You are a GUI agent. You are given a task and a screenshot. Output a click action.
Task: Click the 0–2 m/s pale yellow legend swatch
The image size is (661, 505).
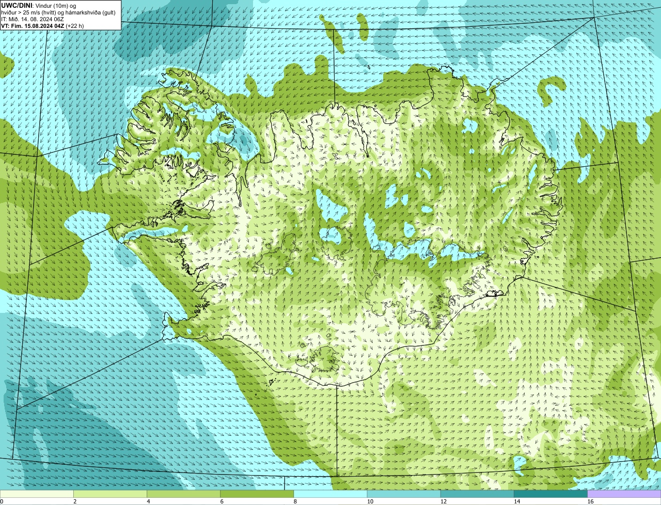click(37, 494)
